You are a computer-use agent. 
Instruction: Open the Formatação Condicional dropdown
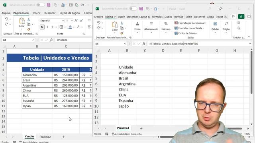click(190, 23)
